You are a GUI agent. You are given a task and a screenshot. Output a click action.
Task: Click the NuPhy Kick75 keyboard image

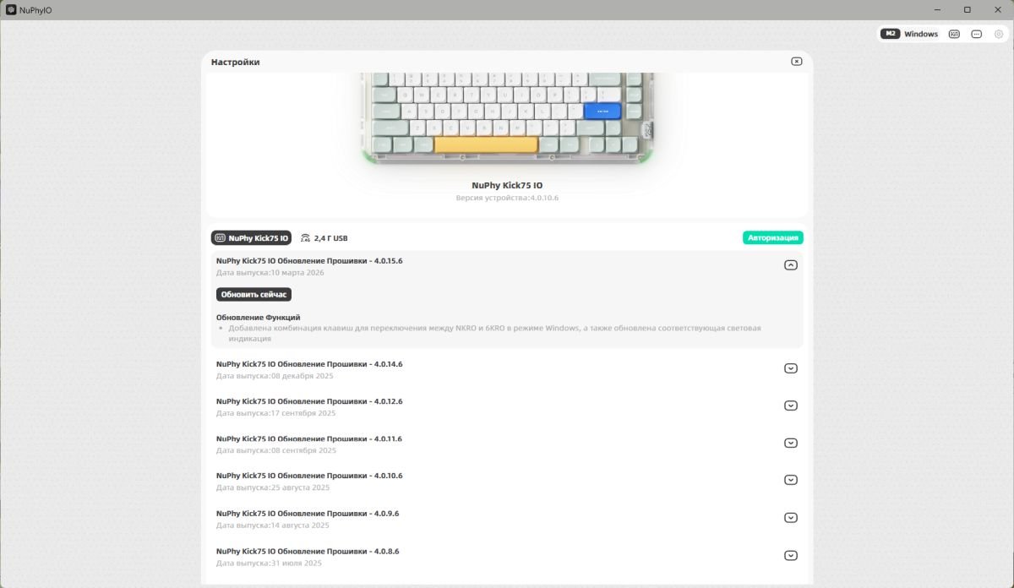pos(507,117)
